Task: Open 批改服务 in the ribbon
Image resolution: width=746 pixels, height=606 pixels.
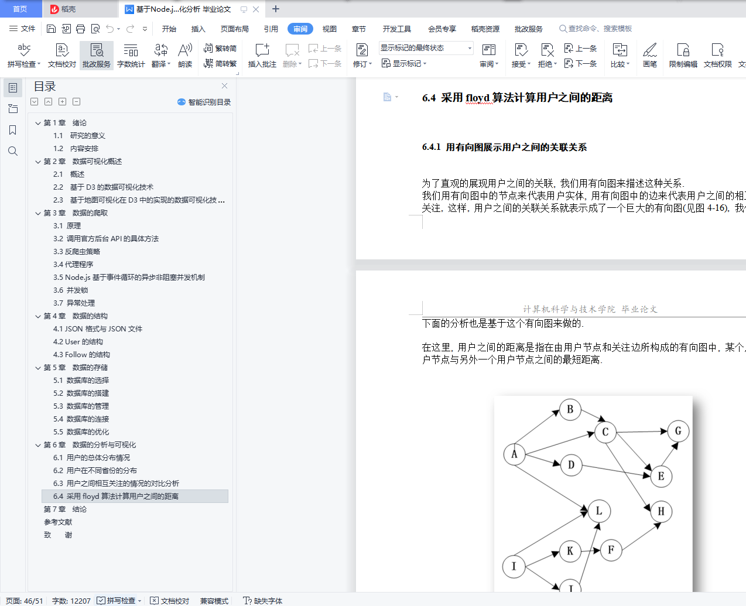Action: click(97, 56)
